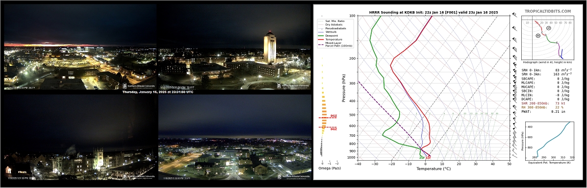Open the top-left sunset webcam view

tap(80, 46)
